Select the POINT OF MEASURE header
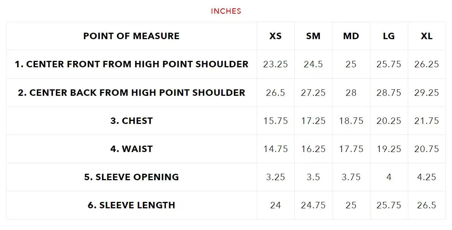Viewport: 452px width, 230px height. tap(131, 36)
